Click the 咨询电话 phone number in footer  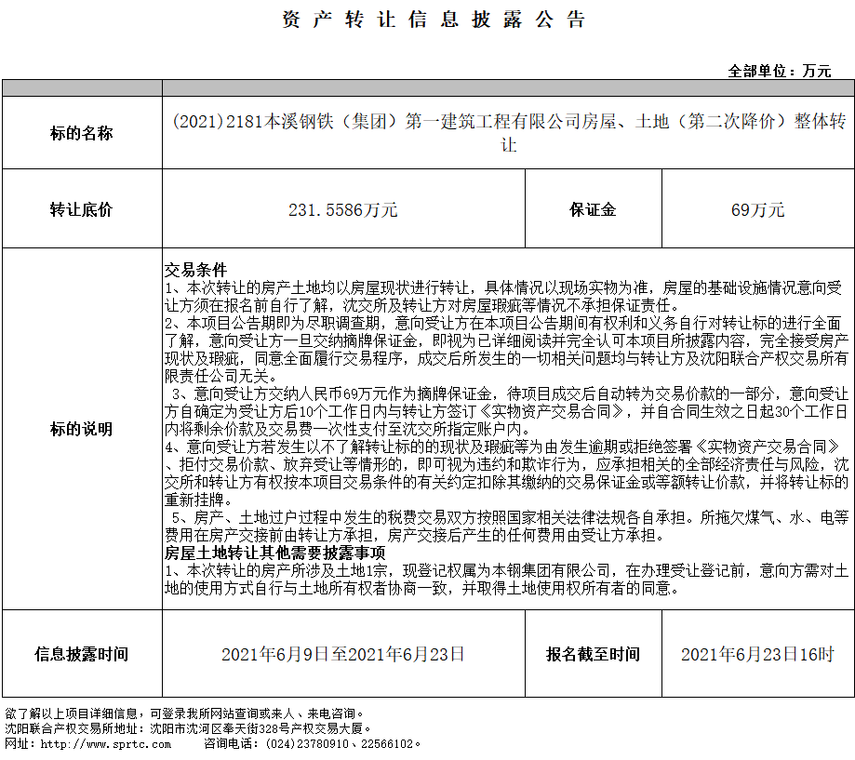(313, 743)
